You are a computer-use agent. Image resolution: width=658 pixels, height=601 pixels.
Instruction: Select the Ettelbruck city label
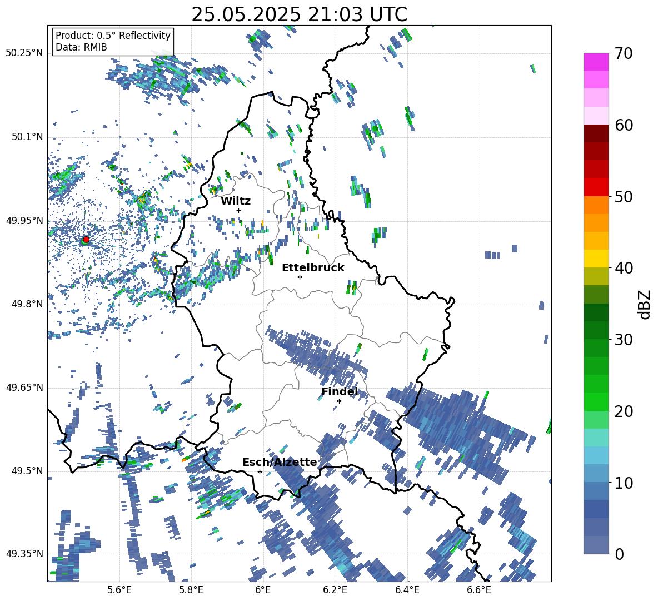point(313,268)
